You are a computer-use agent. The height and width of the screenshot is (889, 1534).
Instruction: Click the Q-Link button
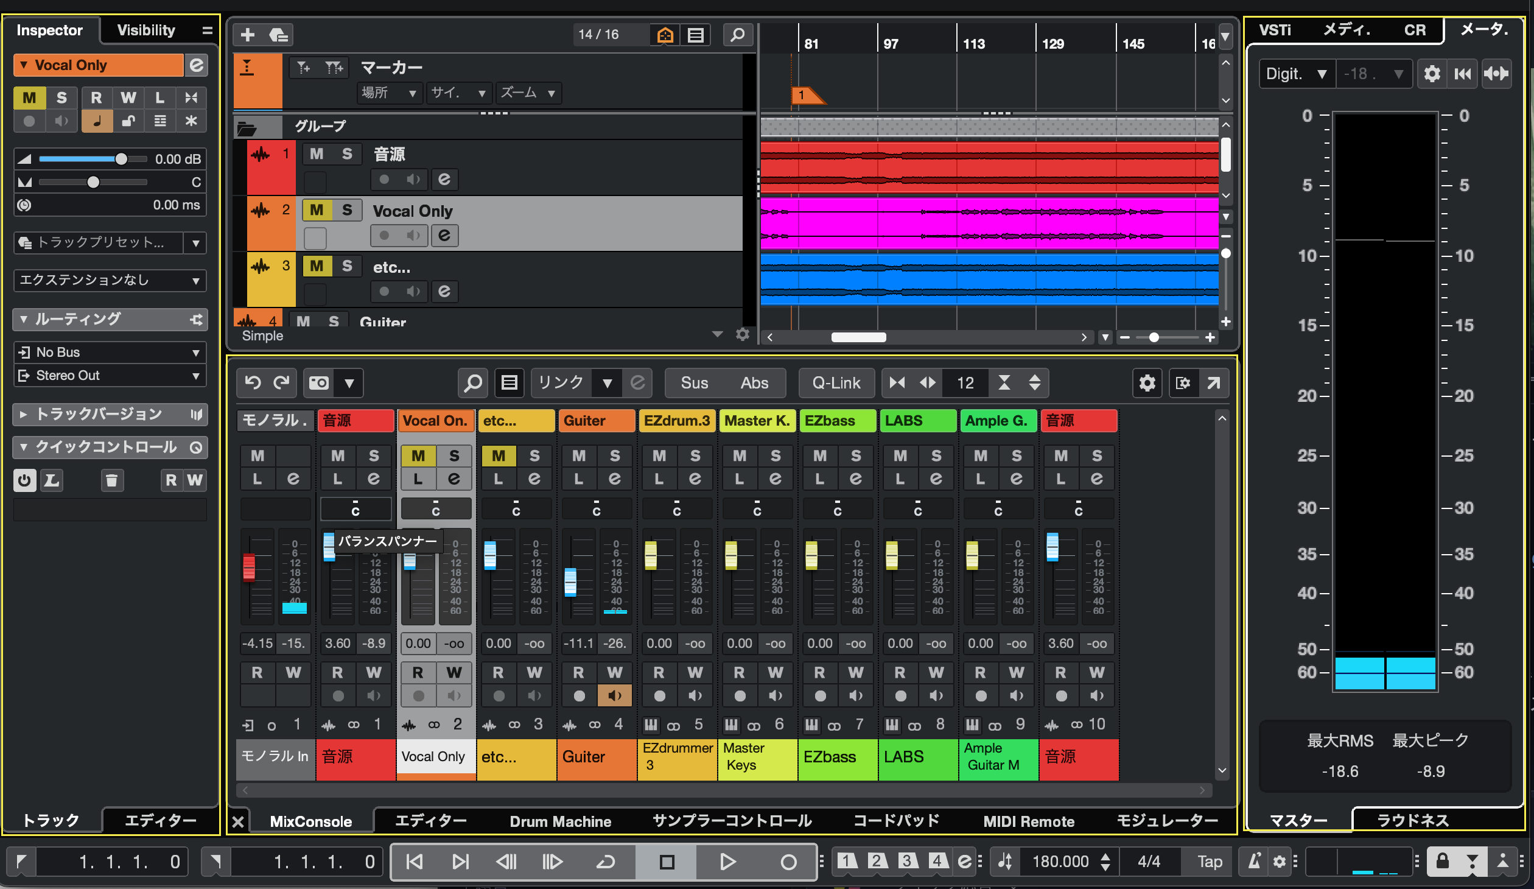(836, 383)
